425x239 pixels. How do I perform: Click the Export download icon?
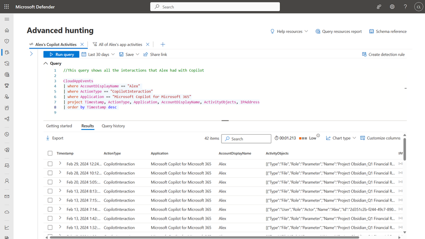(x=48, y=138)
